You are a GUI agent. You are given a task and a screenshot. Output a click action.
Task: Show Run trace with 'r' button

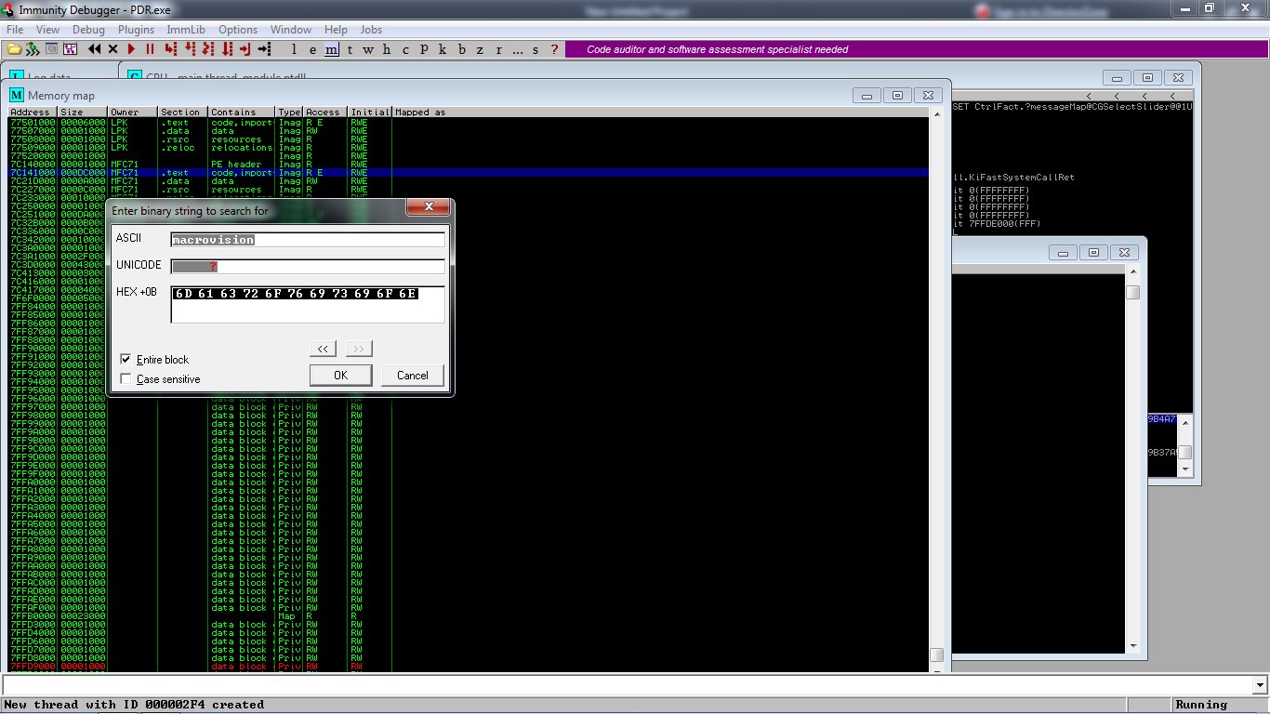tap(498, 49)
